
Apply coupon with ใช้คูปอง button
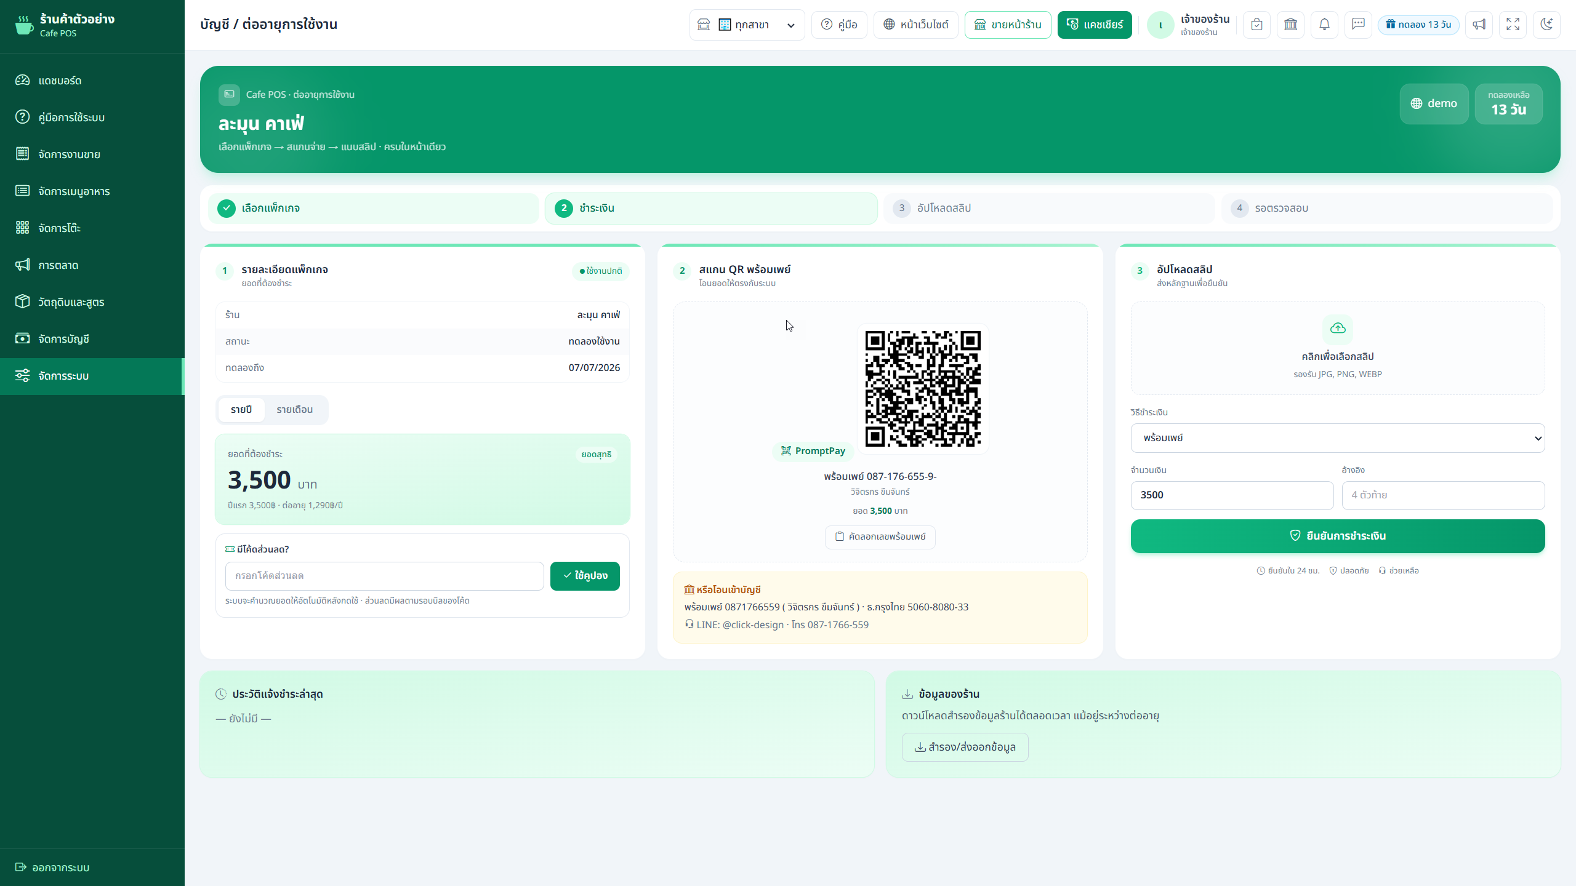585,576
